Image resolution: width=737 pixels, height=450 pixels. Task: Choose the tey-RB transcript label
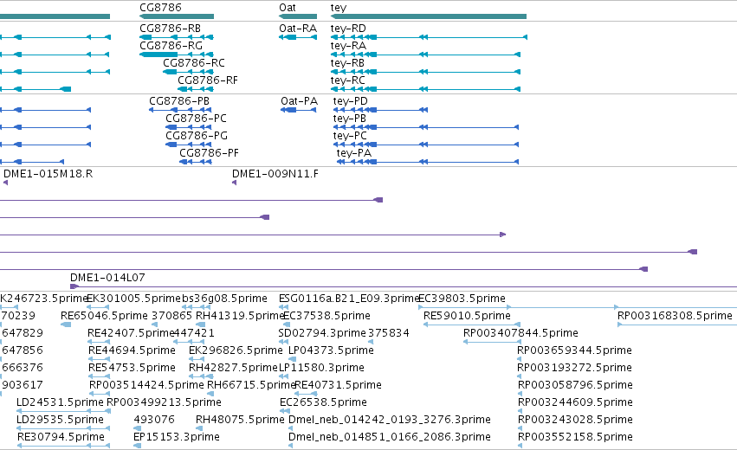(347, 63)
